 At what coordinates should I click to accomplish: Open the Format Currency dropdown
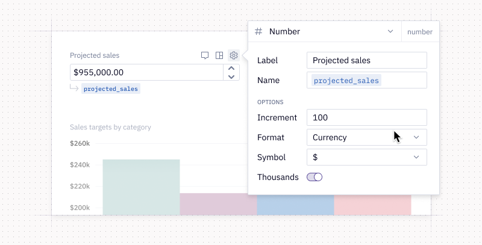click(x=367, y=137)
